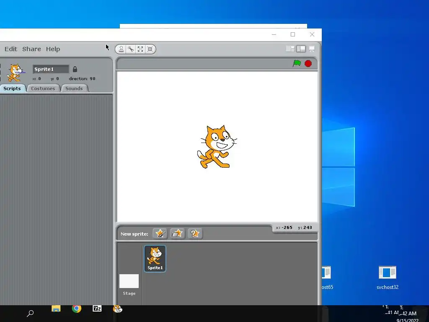Maximize the Scratch window
429x322 pixels.
(293, 34)
